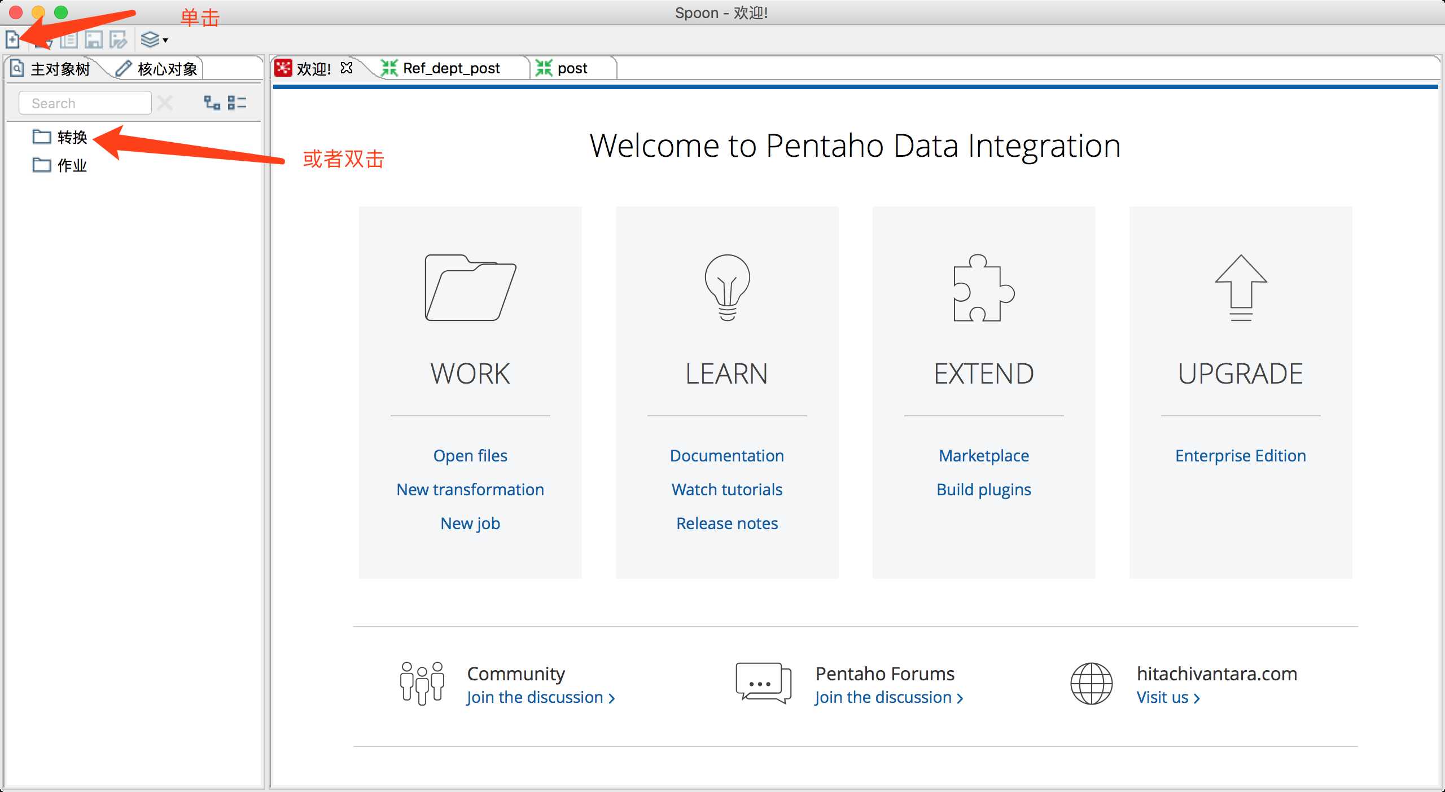The height and width of the screenshot is (792, 1445).
Task: Click the green maximize window button
Action: point(61,12)
